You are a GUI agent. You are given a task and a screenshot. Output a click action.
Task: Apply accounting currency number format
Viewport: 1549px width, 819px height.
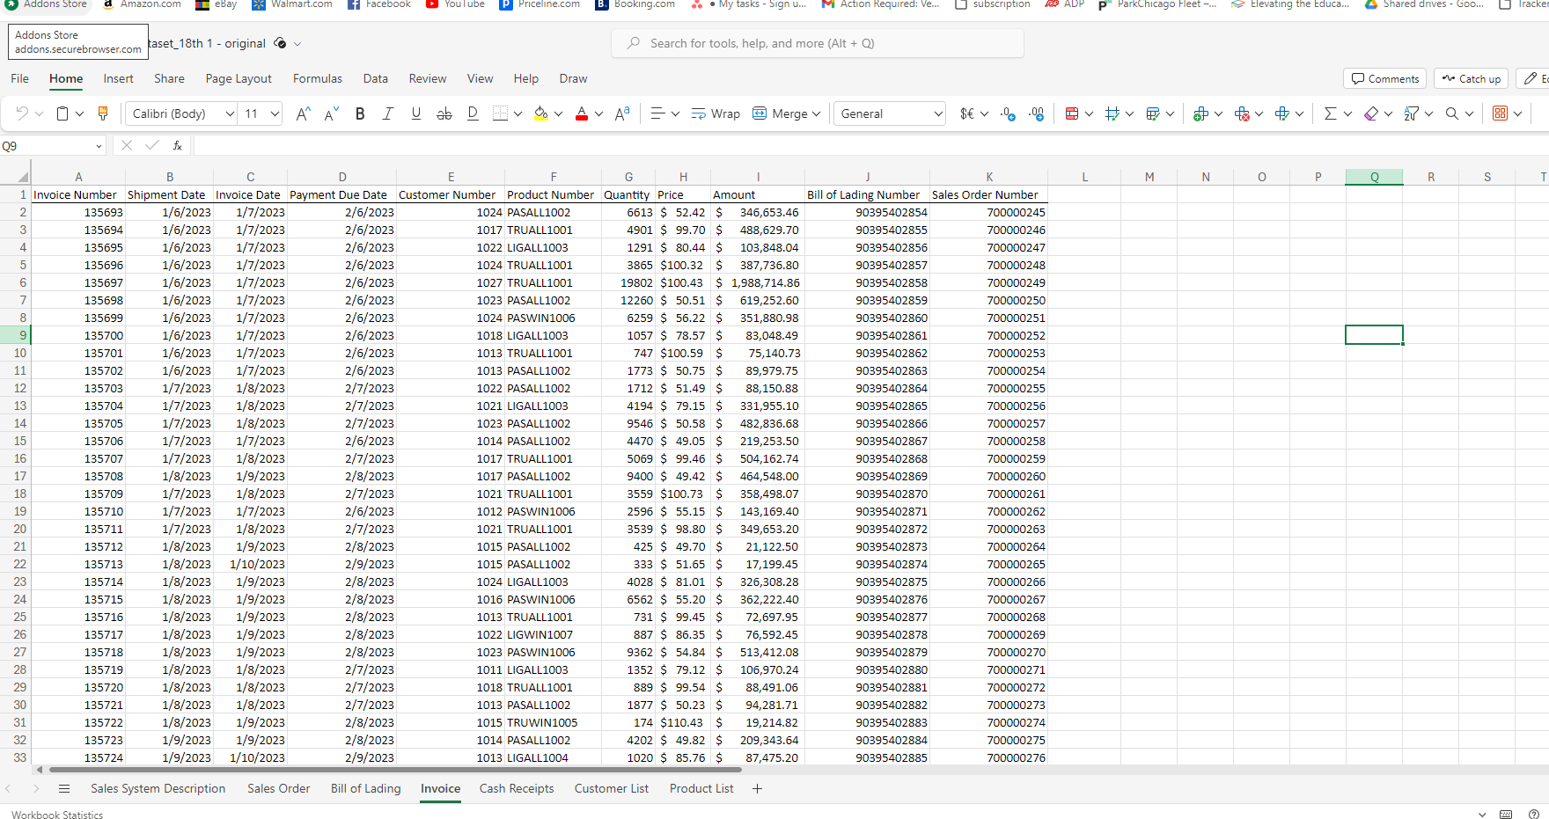(967, 113)
